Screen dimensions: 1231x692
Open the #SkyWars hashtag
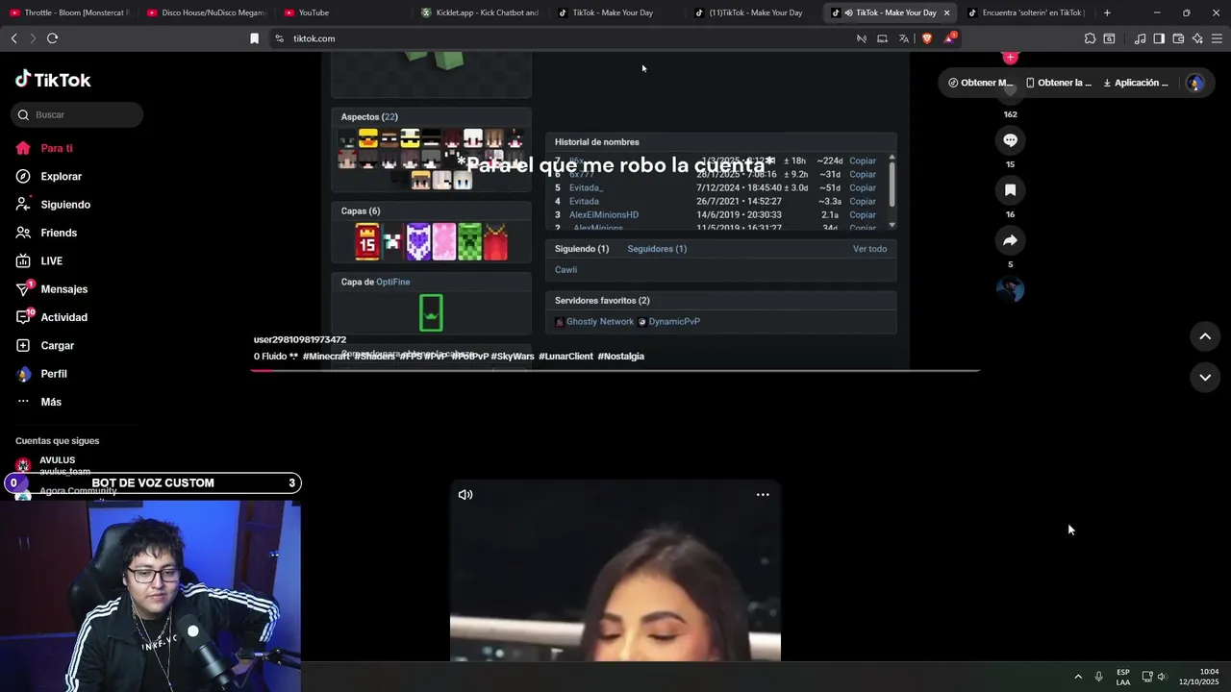point(513,357)
